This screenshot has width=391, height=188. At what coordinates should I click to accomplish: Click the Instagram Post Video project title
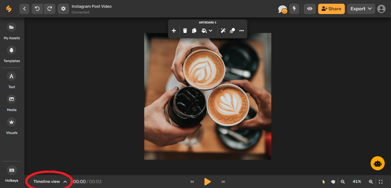(x=92, y=6)
